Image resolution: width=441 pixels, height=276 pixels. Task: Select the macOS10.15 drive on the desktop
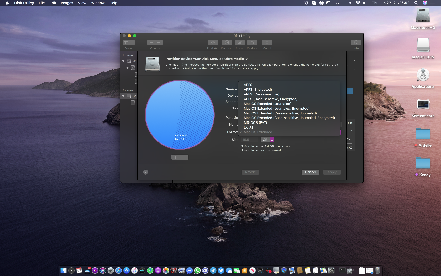click(423, 45)
